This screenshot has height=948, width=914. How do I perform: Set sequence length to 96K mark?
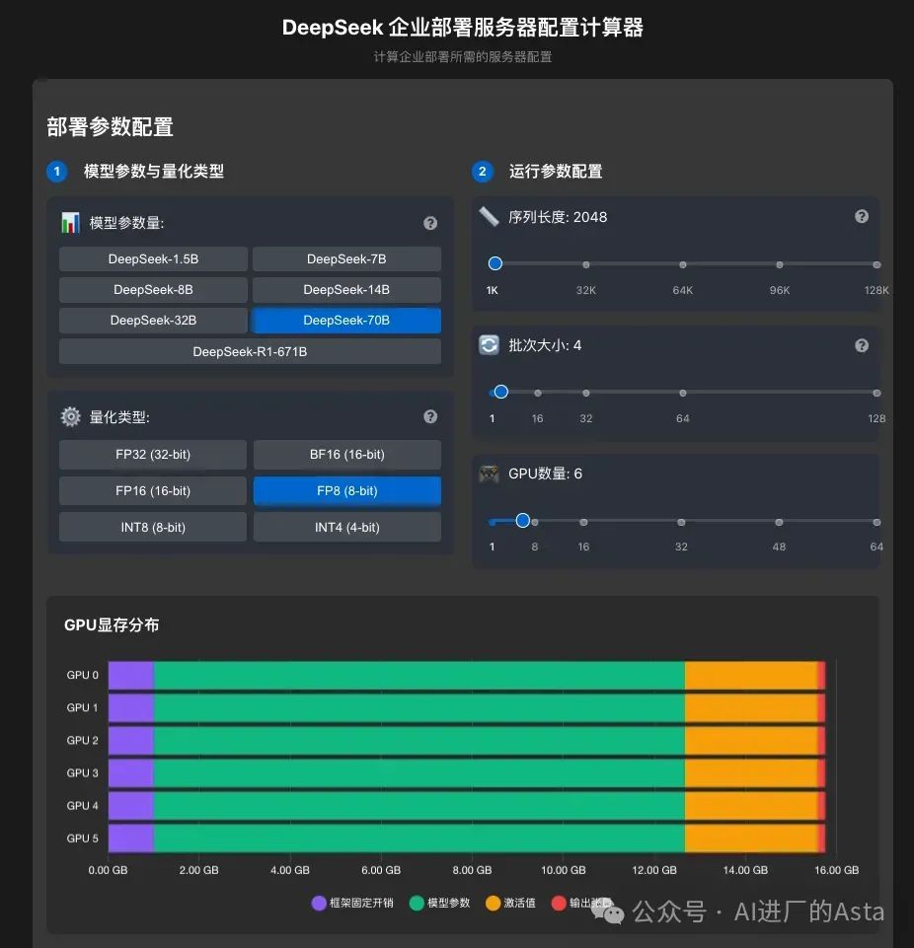(779, 264)
